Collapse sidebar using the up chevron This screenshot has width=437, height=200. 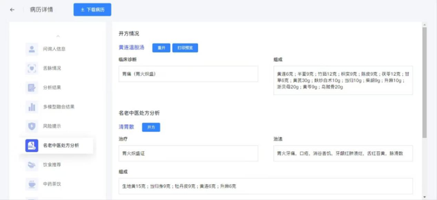[x=58, y=36]
